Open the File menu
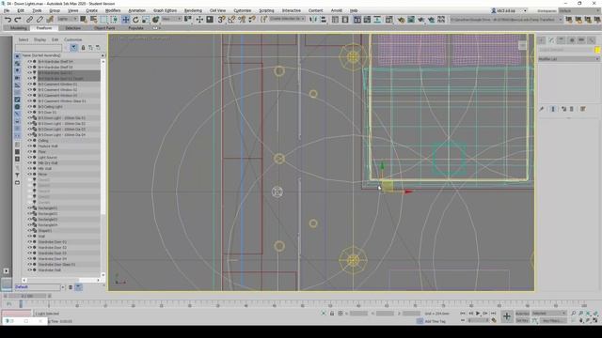The width and height of the screenshot is (602, 338). [x=7, y=10]
